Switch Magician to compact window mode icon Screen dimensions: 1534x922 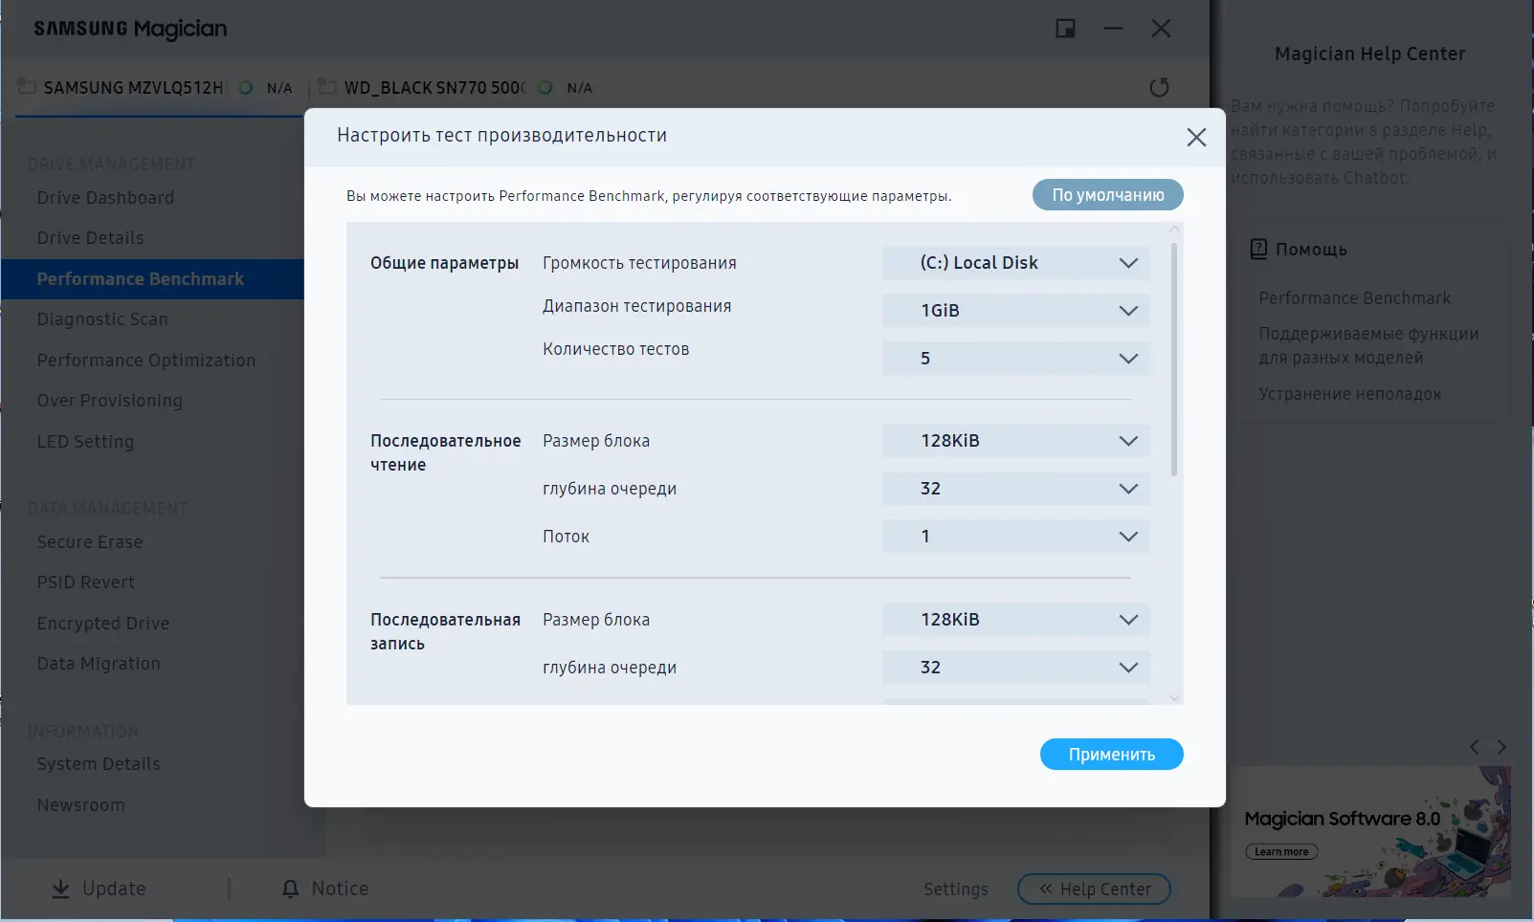tap(1065, 29)
